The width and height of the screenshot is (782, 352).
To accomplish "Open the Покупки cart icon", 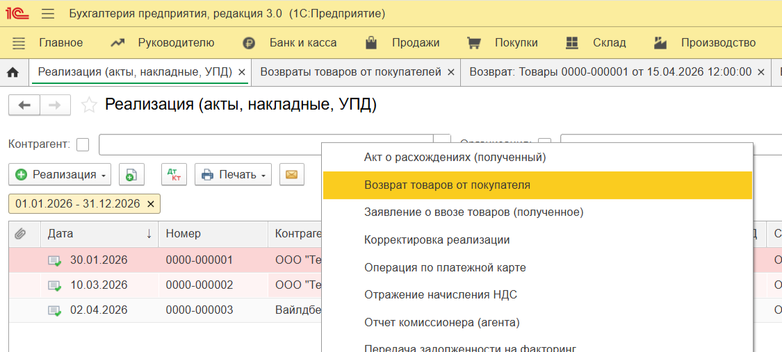I will (473, 43).
